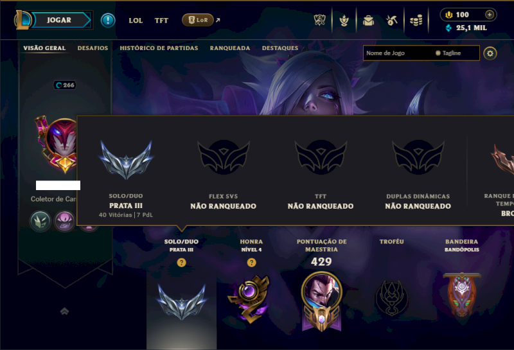Open the crafting hammer icon
This screenshot has width=514, height=350.
pyautogui.click(x=392, y=21)
